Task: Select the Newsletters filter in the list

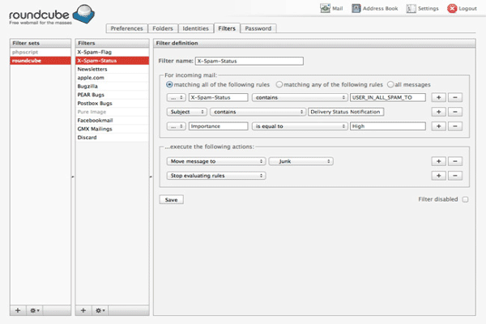Action: [96, 69]
